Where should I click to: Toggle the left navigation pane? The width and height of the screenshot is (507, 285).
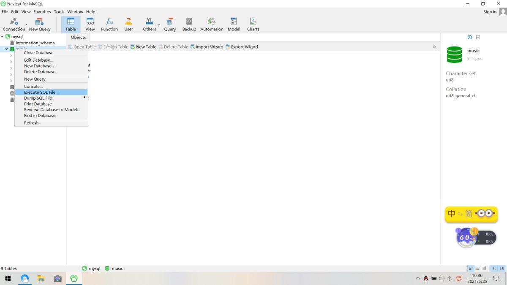click(494, 268)
